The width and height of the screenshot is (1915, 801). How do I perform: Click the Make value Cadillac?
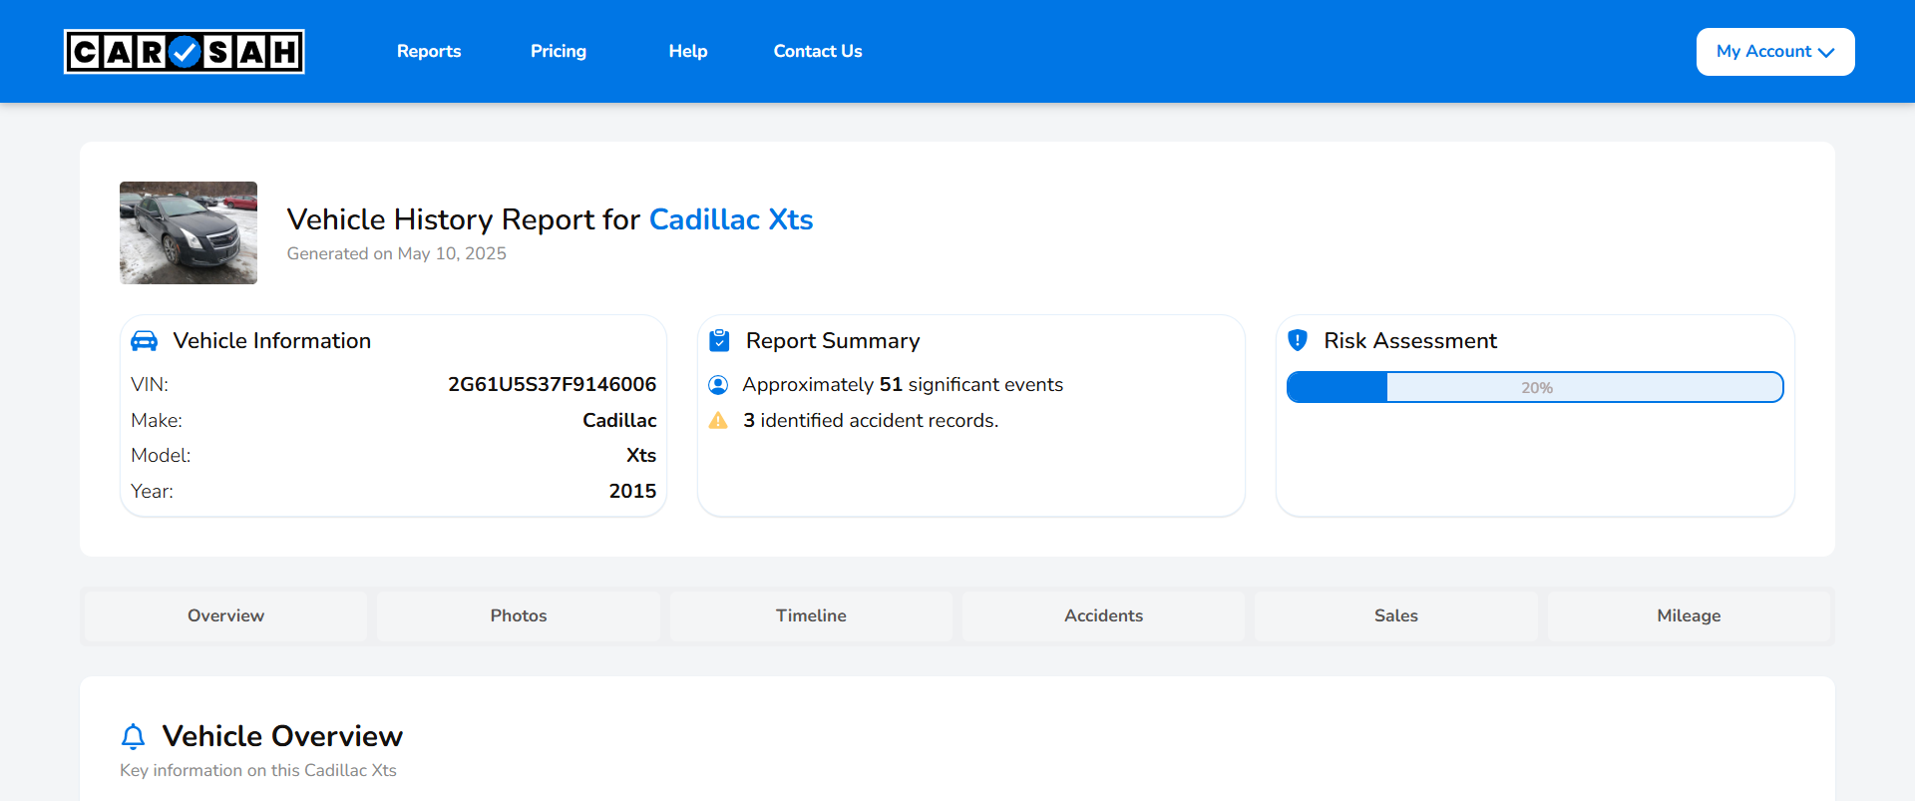point(619,421)
